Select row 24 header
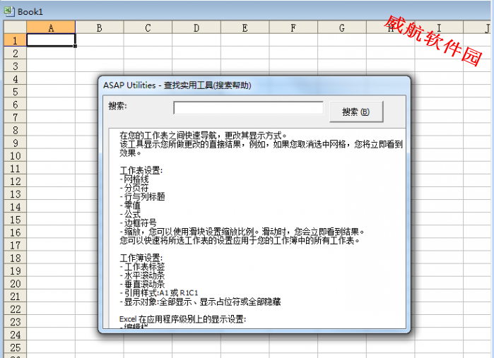 tap(15, 335)
